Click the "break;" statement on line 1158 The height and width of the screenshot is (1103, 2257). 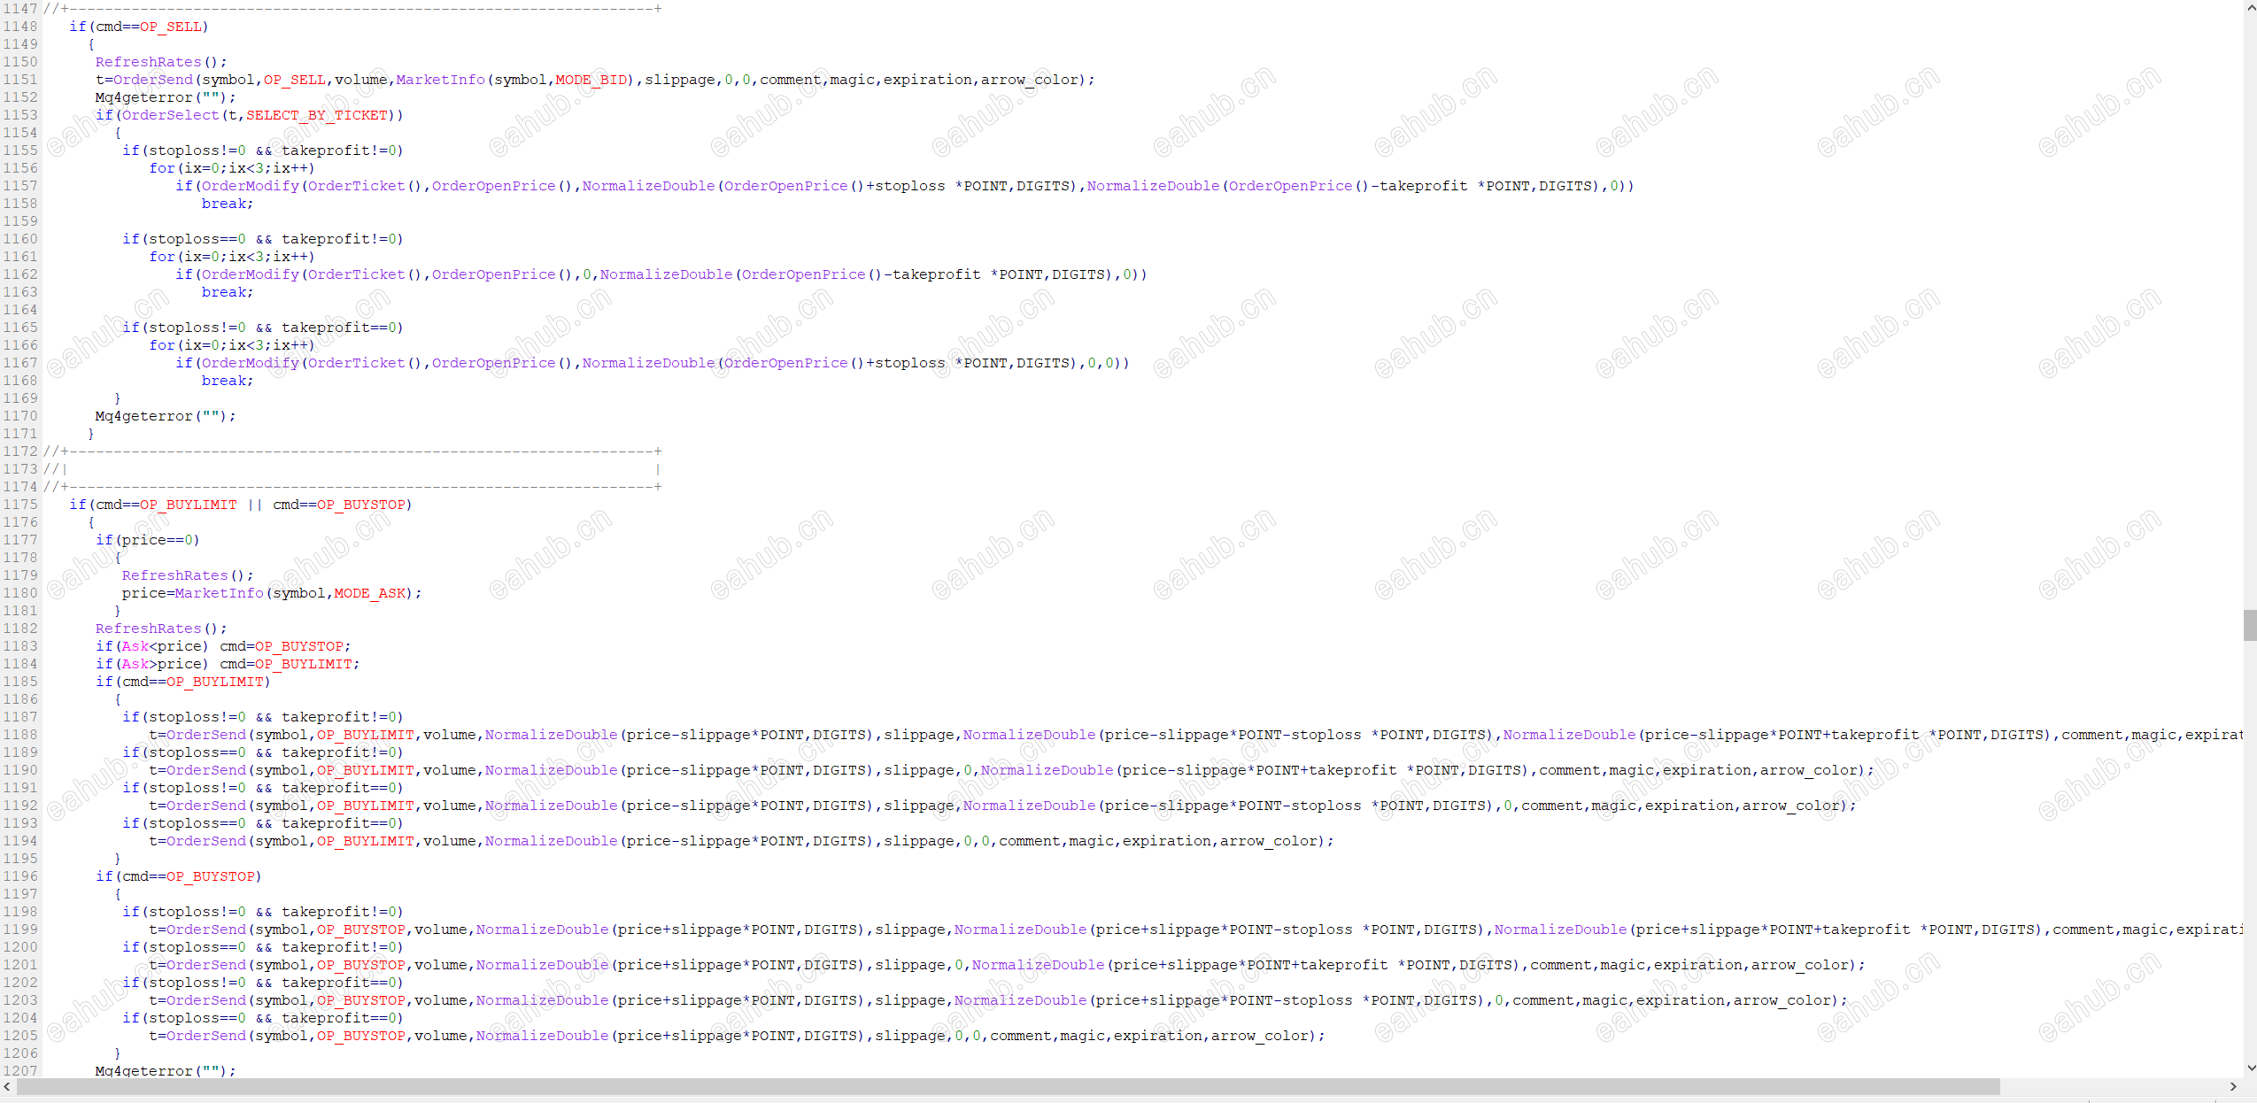click(x=228, y=204)
